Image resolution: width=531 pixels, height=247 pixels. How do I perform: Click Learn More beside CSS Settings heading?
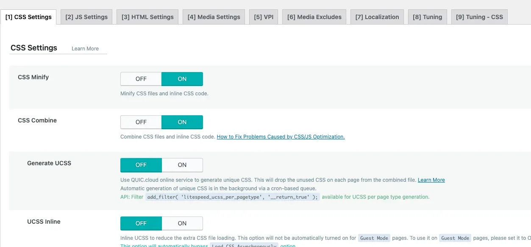click(x=85, y=49)
